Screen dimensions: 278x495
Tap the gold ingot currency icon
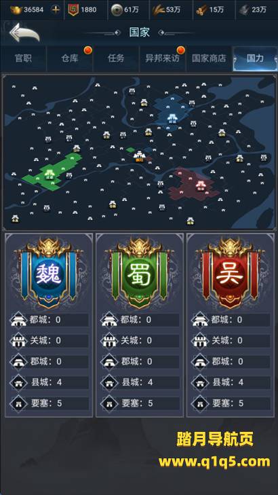point(16,10)
